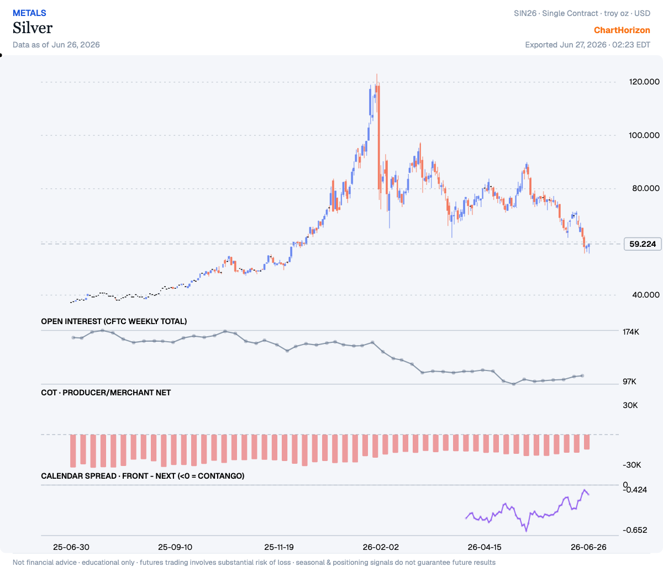Click the 25-06-30 date axis label
Image resolution: width=663 pixels, height=572 pixels.
pyautogui.click(x=71, y=547)
